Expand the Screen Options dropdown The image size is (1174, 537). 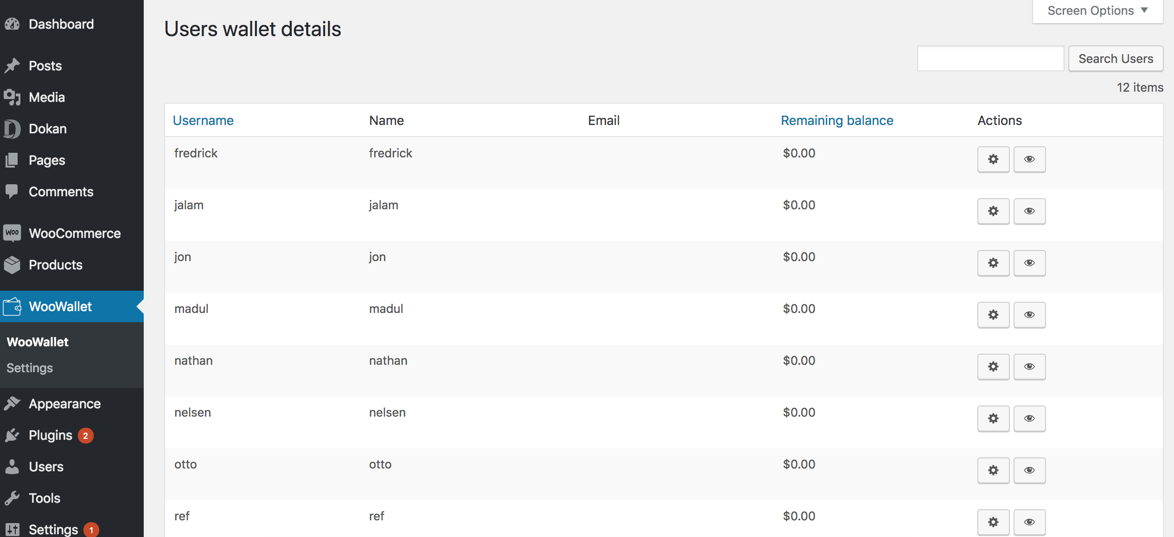tap(1097, 11)
